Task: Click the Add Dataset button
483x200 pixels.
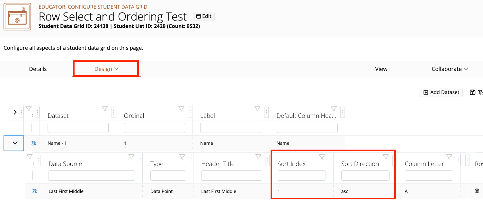Action: click(x=441, y=92)
